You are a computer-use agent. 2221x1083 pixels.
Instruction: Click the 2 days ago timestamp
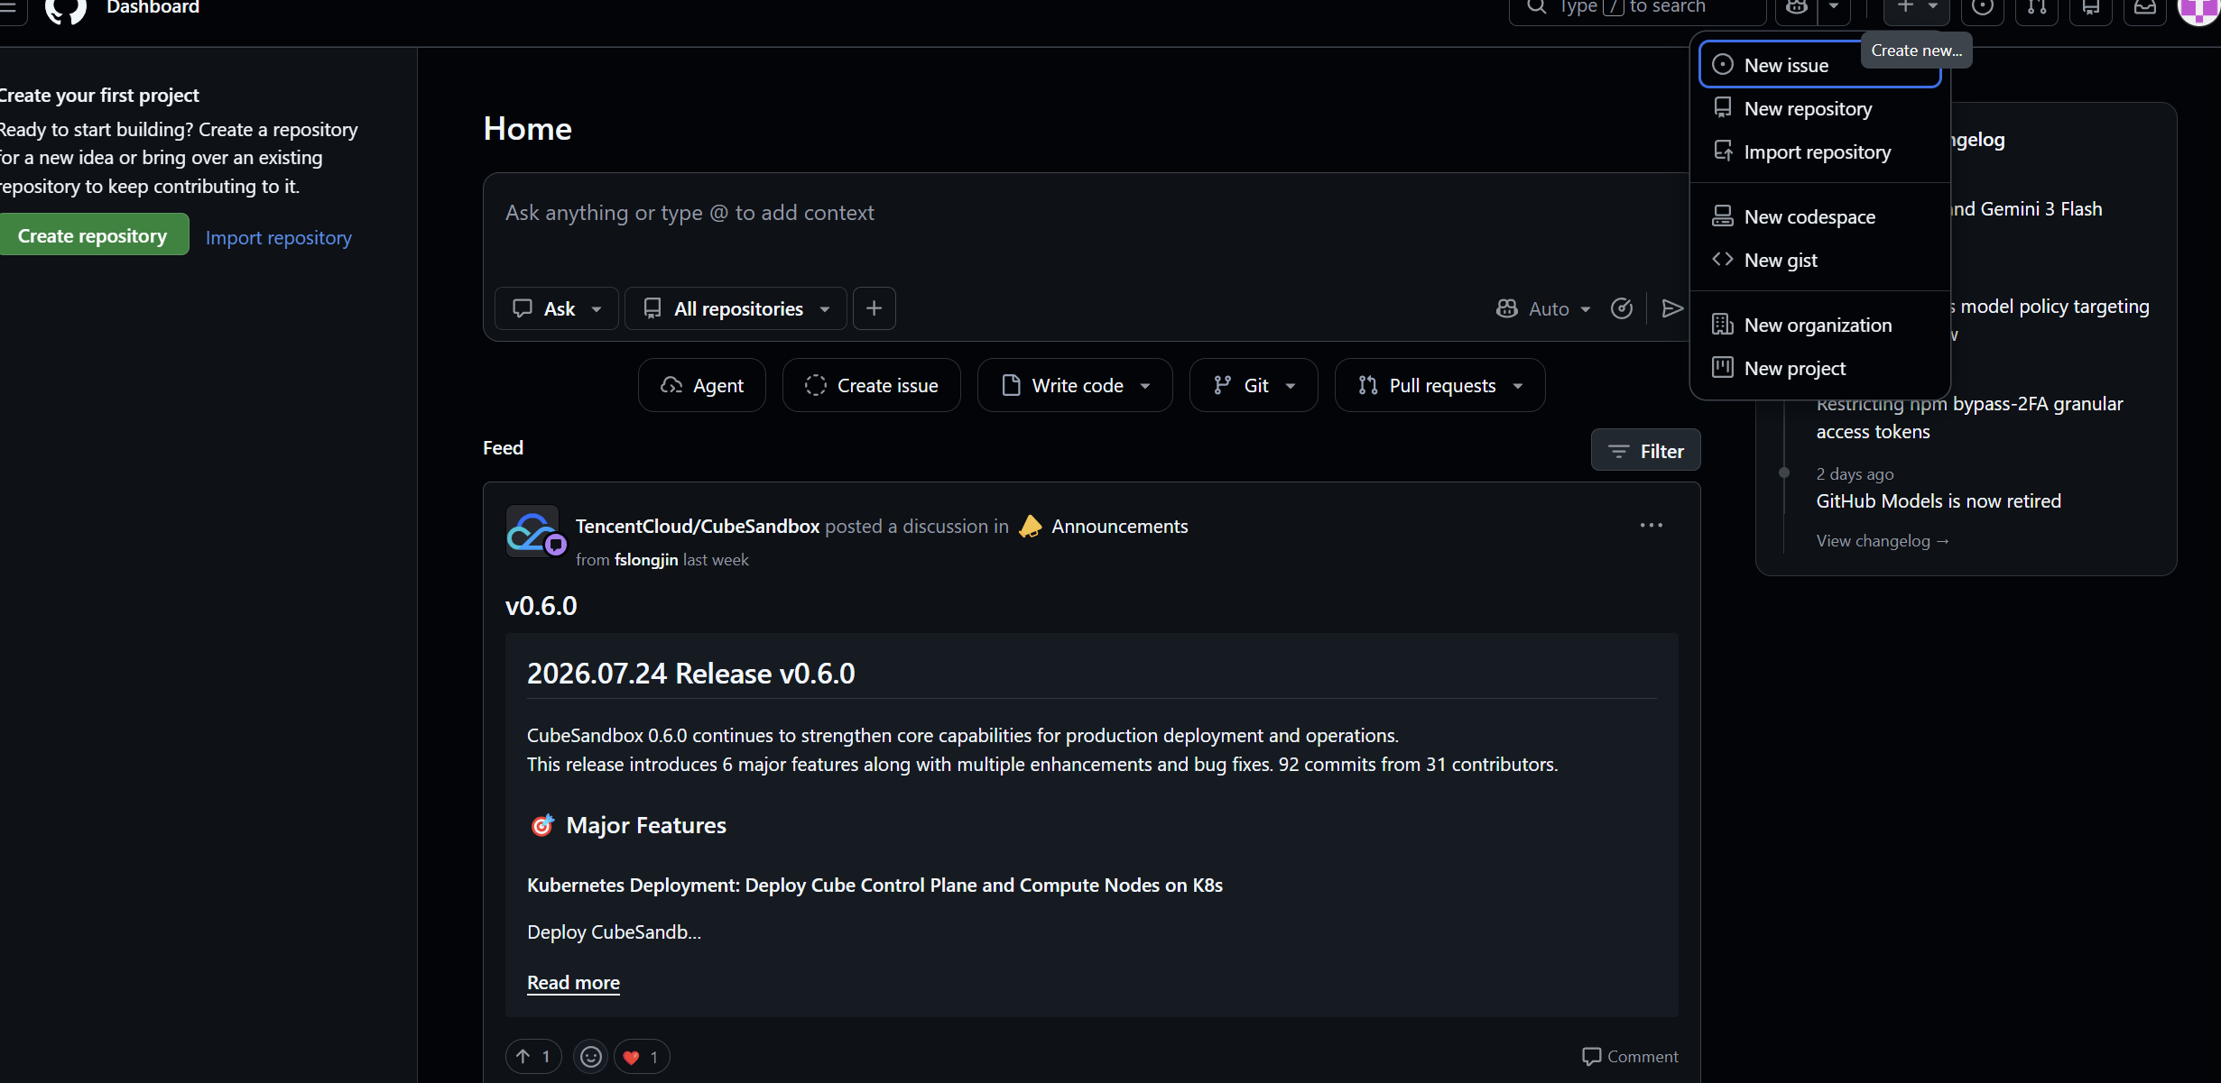(x=1855, y=474)
